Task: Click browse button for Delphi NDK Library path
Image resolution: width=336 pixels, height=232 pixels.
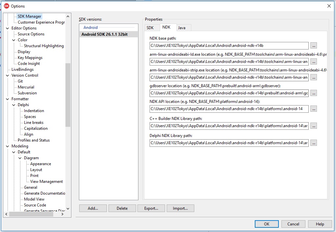Action: 313,143
